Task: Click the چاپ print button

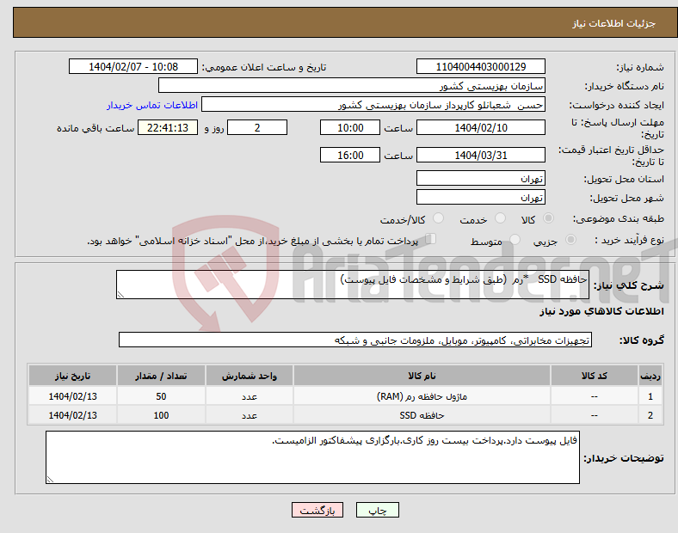Action: click(x=378, y=510)
